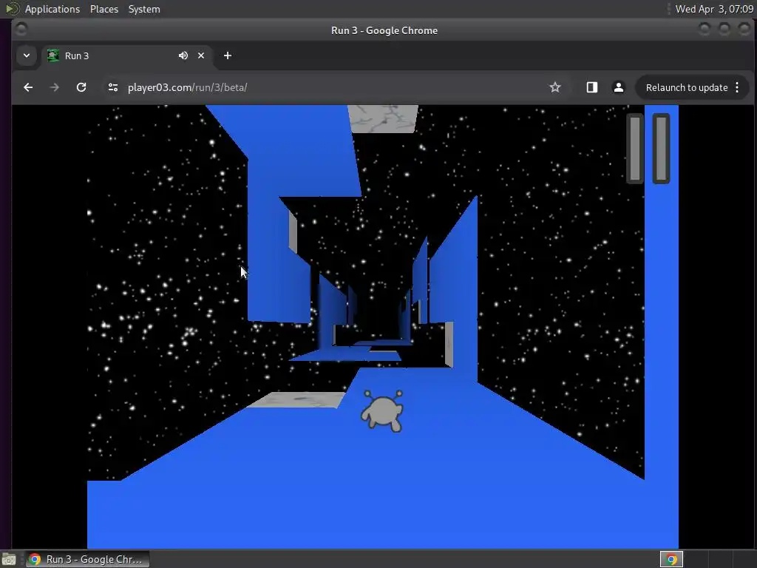Click Relaunch to update button
Viewport: 757px width, 568px height.
coord(687,87)
